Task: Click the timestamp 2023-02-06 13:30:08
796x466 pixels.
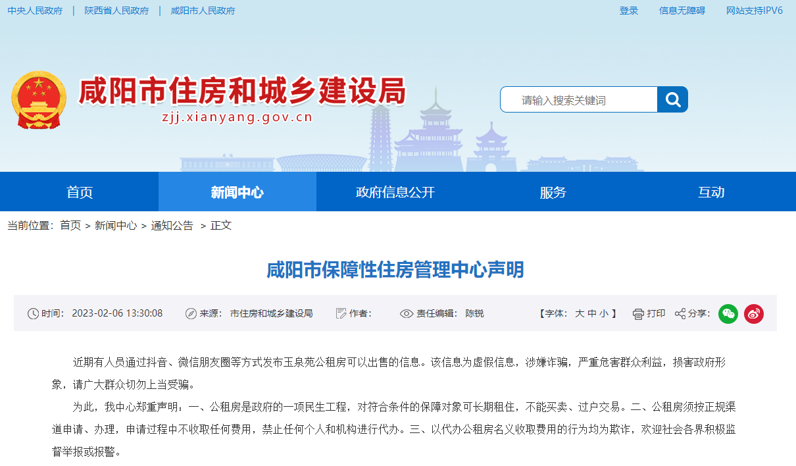Action: click(x=117, y=313)
